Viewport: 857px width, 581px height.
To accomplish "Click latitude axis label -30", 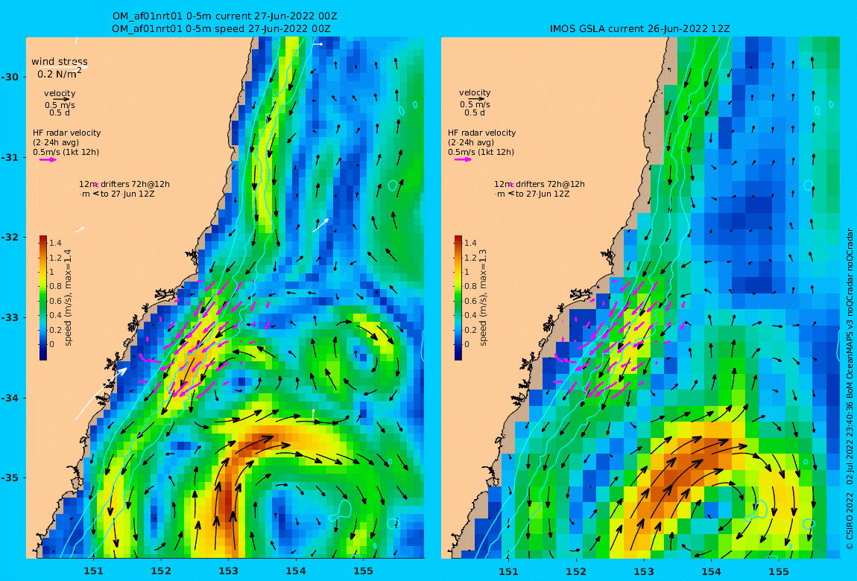I will click(9, 77).
